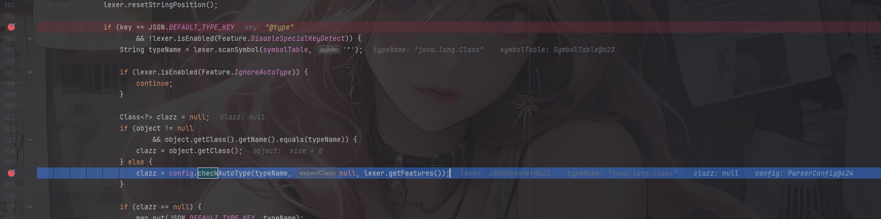Set a breakpoint at gutter line 311

pyautogui.click(x=10, y=117)
